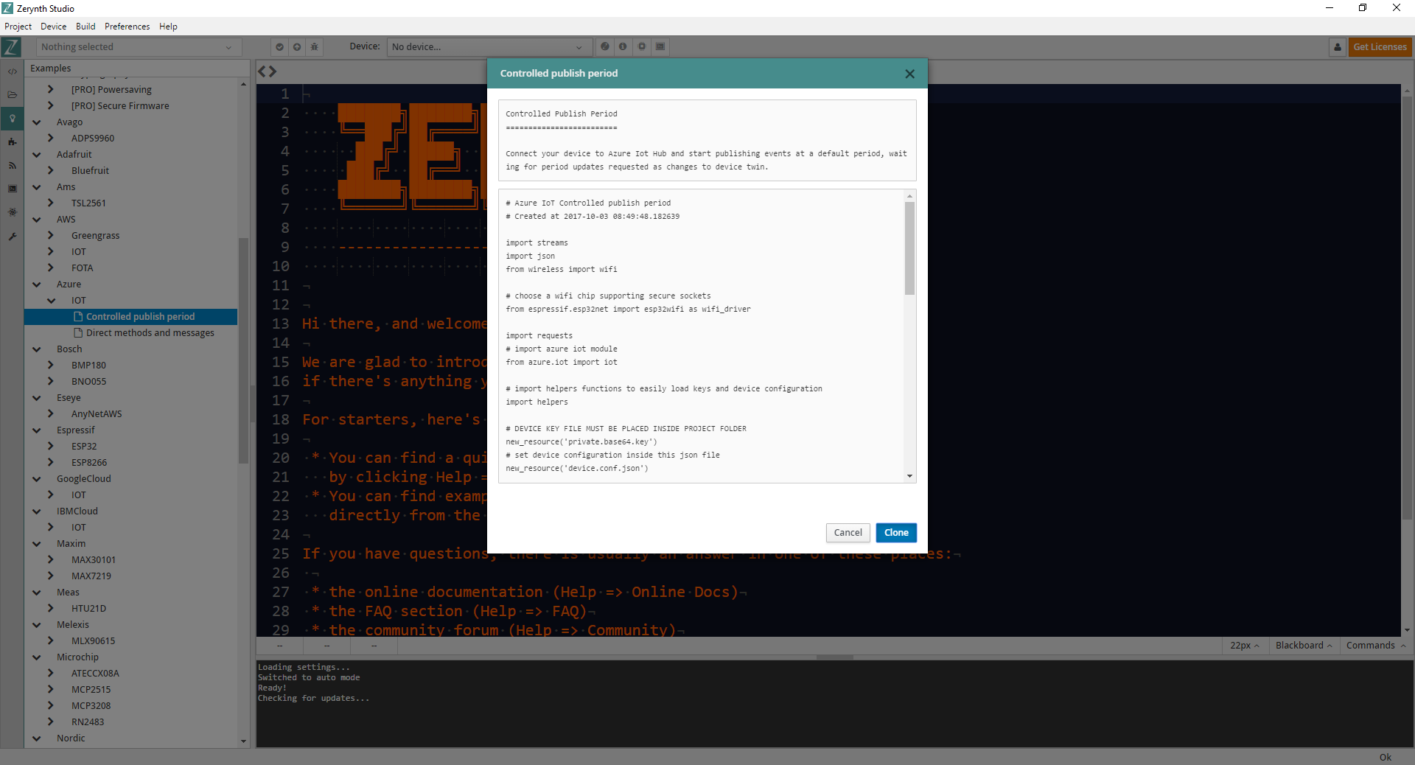This screenshot has height=765, width=1415.
Task: Select the BNO055 tree item
Action: [x=88, y=382]
